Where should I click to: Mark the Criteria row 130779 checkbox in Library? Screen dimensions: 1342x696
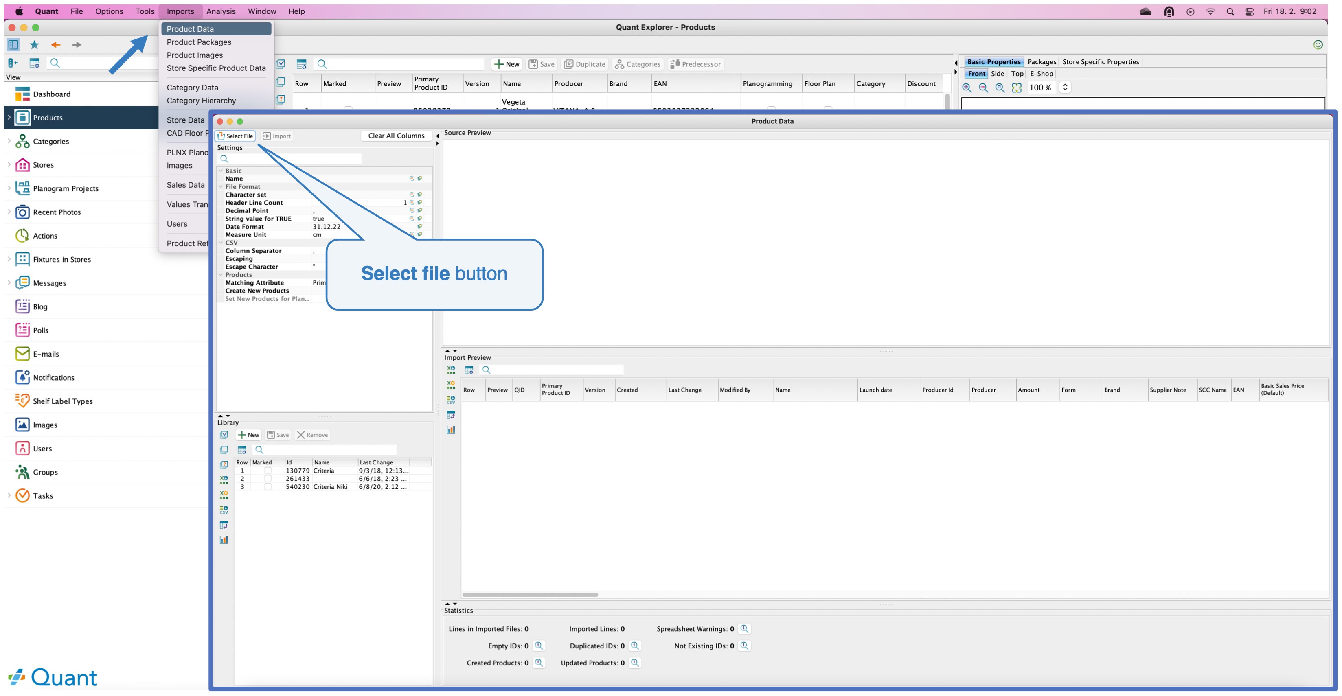point(268,471)
